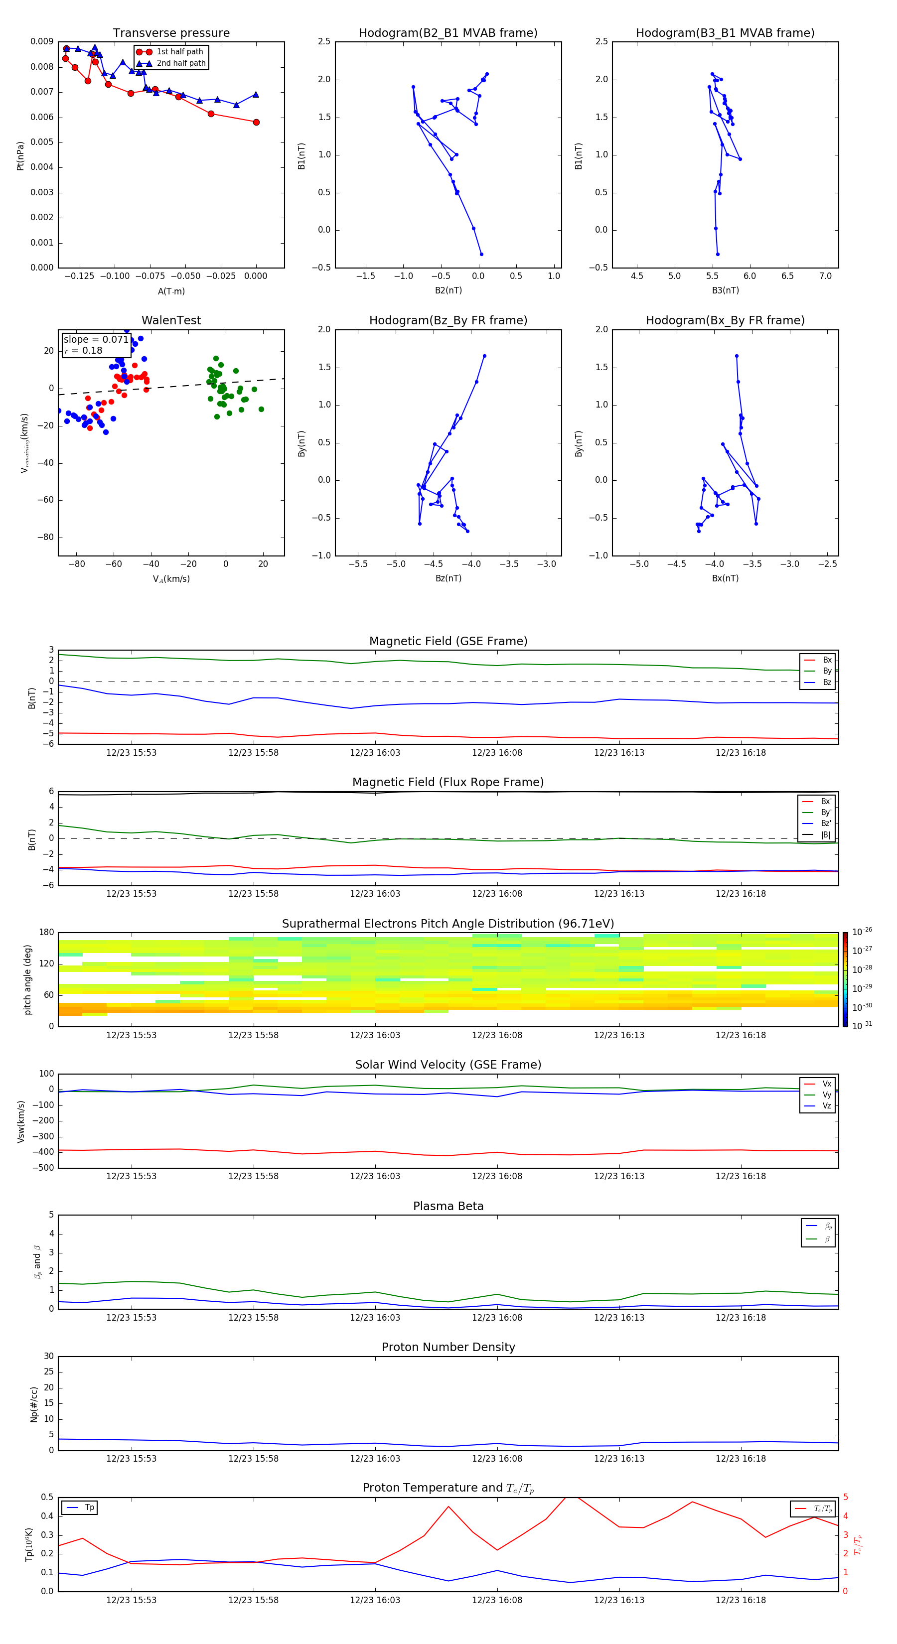897x1644 pixels.
Task: Click the '180' pitch angle tick label
Action: click(47, 933)
